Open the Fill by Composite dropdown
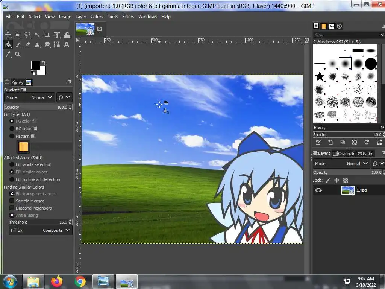 [x=41, y=230]
